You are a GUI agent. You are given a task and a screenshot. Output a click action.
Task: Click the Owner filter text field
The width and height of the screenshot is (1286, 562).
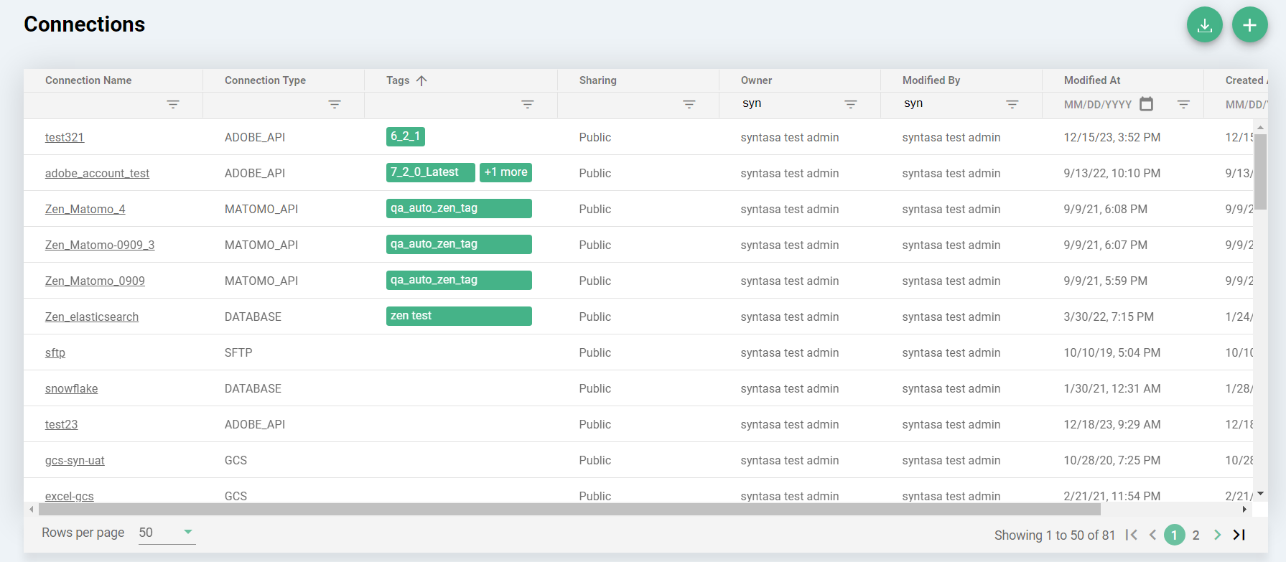pyautogui.click(x=786, y=103)
